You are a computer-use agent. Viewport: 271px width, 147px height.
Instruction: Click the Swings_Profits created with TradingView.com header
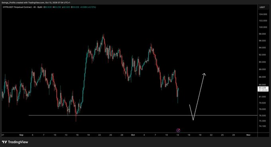pyautogui.click(x=36, y=3)
